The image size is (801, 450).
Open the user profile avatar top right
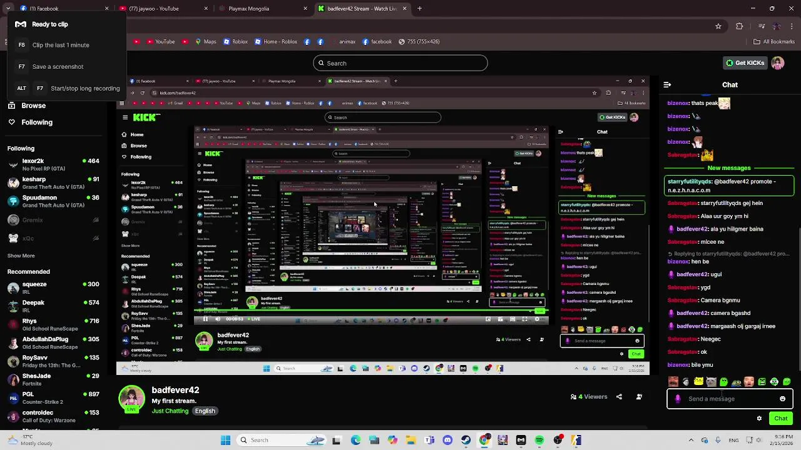pyautogui.click(x=778, y=63)
